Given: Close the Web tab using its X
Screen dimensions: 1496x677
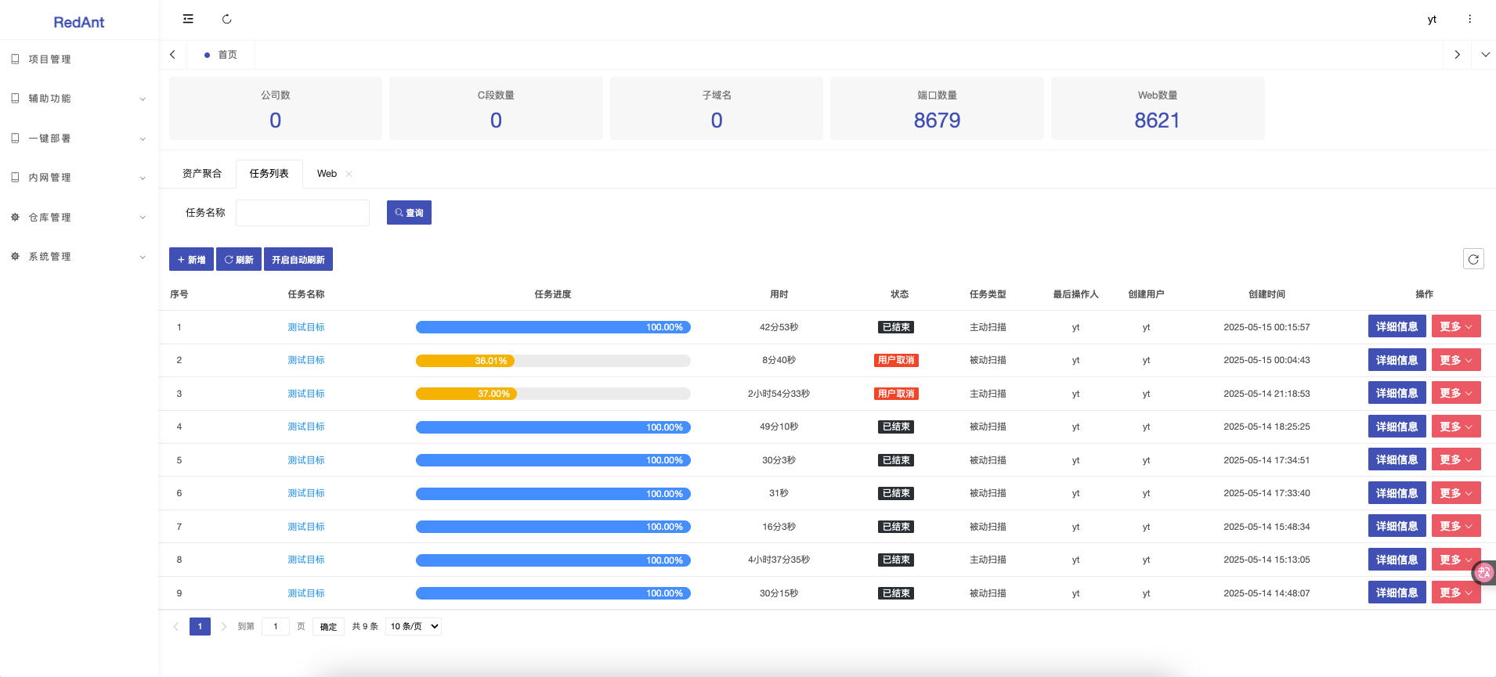Looking at the screenshot, I should [349, 174].
